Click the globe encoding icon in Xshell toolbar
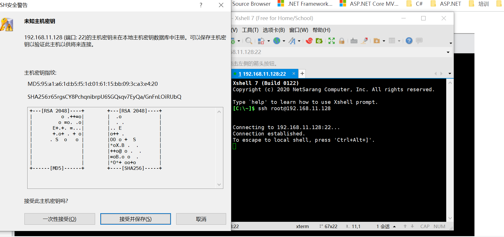504x237 pixels. [x=277, y=41]
